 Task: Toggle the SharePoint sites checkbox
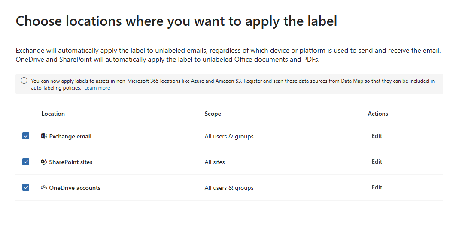(x=26, y=162)
